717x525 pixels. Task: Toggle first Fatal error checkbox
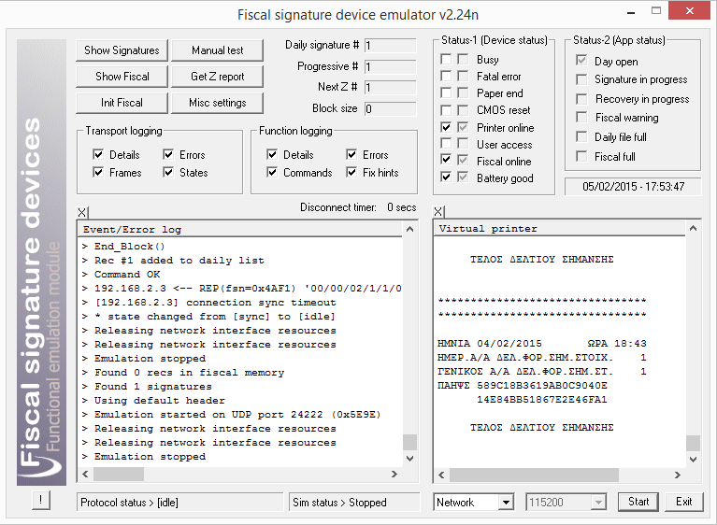tap(446, 76)
